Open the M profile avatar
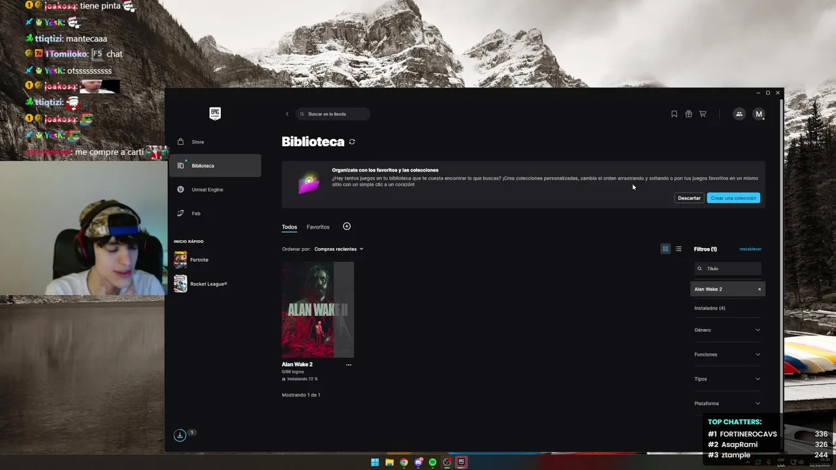 (x=758, y=114)
